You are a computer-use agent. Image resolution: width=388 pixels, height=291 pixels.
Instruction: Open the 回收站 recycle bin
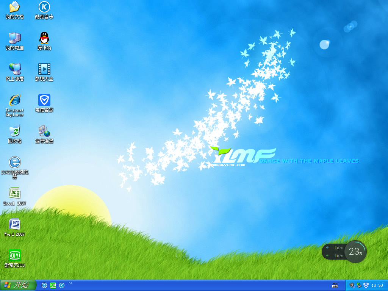click(14, 131)
